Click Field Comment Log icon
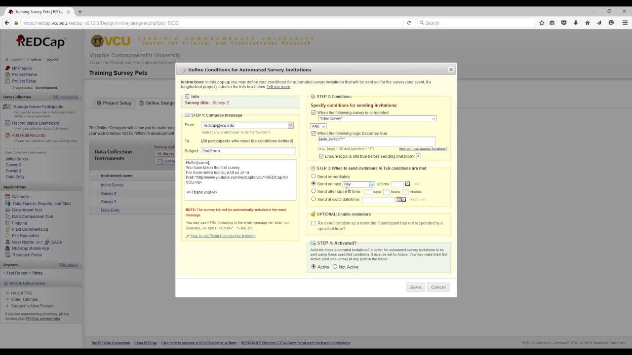The width and height of the screenshot is (632, 355). tap(7, 229)
